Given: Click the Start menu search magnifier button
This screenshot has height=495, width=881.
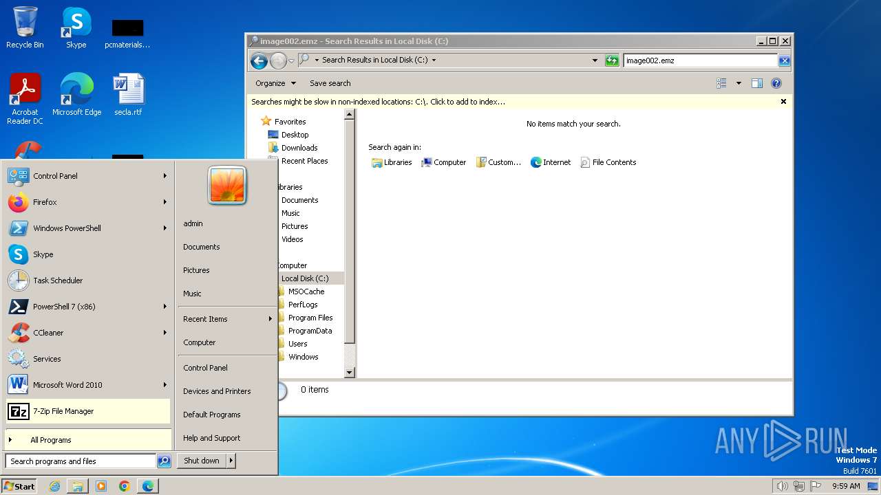Looking at the screenshot, I should (x=164, y=461).
